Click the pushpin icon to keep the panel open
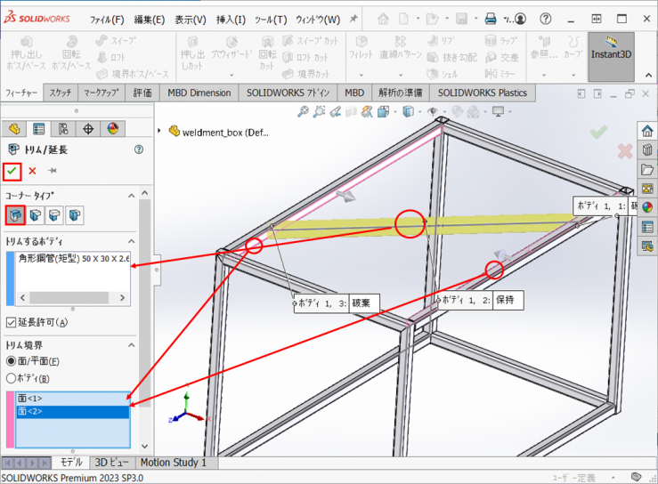Screen dimensions: 658x484 click(x=53, y=171)
